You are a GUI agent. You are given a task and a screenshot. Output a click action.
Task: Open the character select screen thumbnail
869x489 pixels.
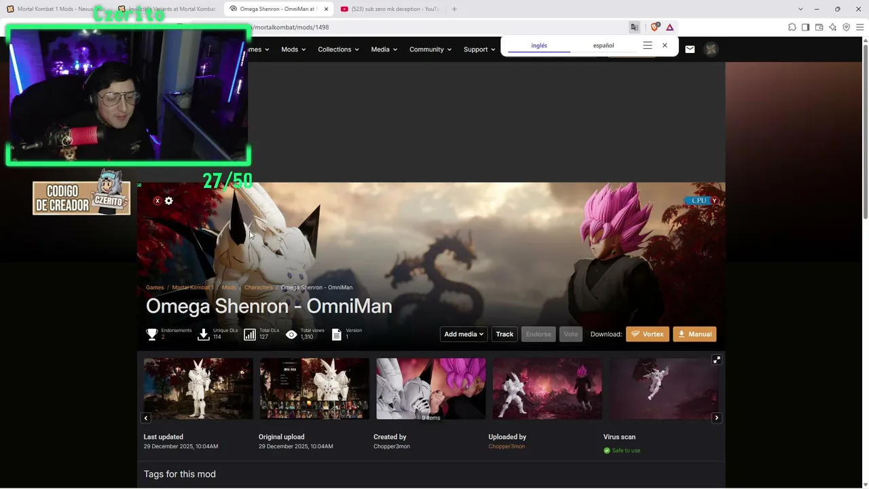315,389
